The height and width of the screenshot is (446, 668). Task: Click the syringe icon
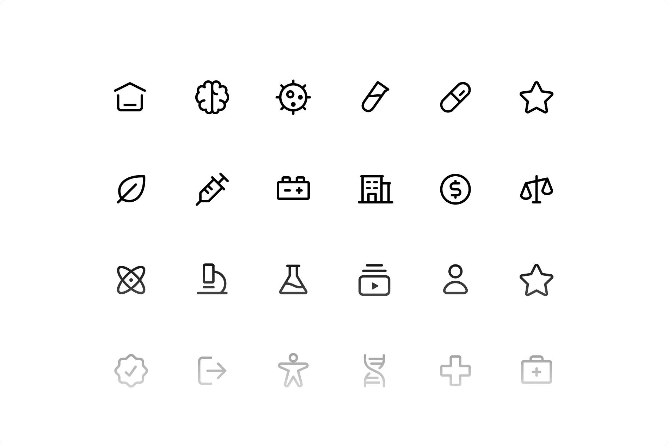[x=212, y=189]
